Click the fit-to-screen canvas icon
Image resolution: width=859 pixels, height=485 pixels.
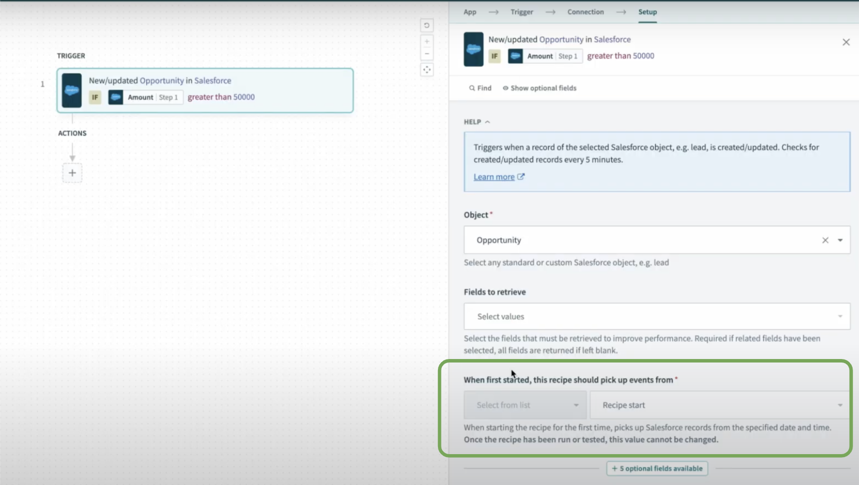click(427, 70)
